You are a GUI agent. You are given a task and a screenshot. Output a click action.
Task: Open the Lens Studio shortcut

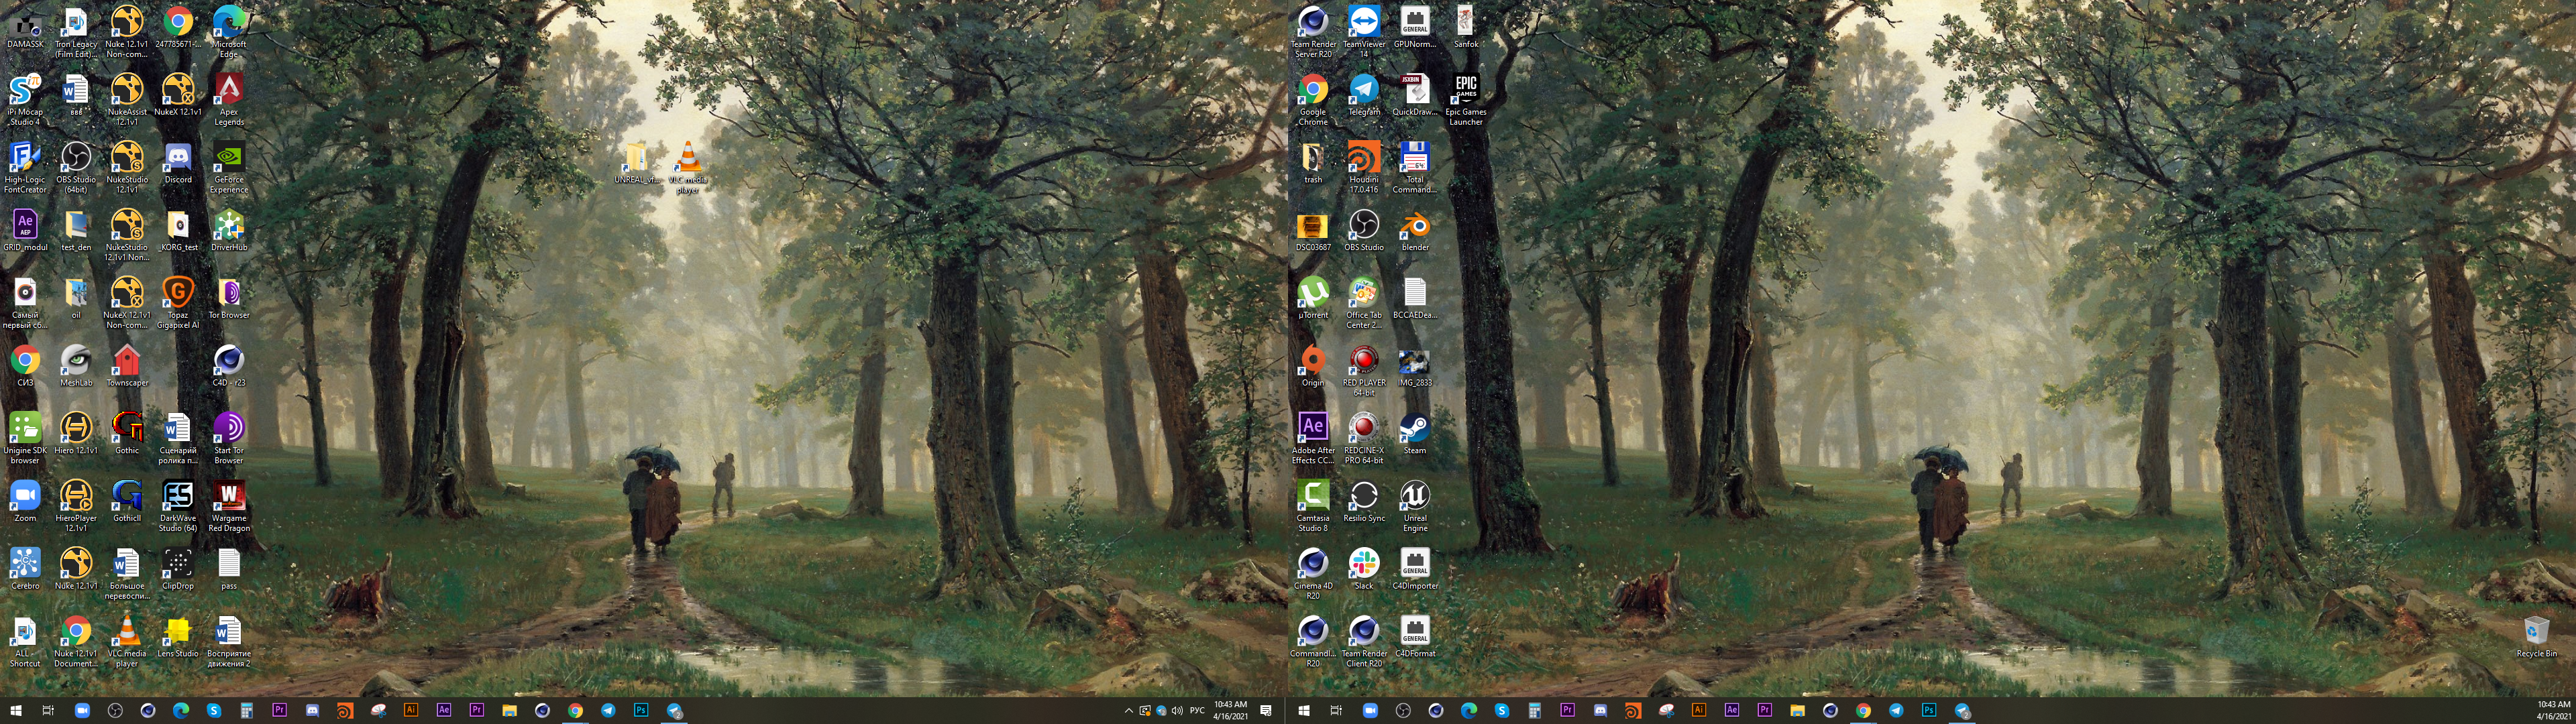178,637
